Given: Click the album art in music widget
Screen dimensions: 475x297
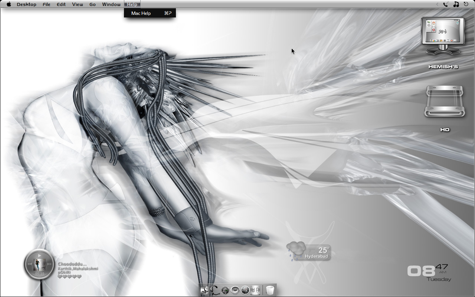Looking at the screenshot, I should tap(39, 265).
